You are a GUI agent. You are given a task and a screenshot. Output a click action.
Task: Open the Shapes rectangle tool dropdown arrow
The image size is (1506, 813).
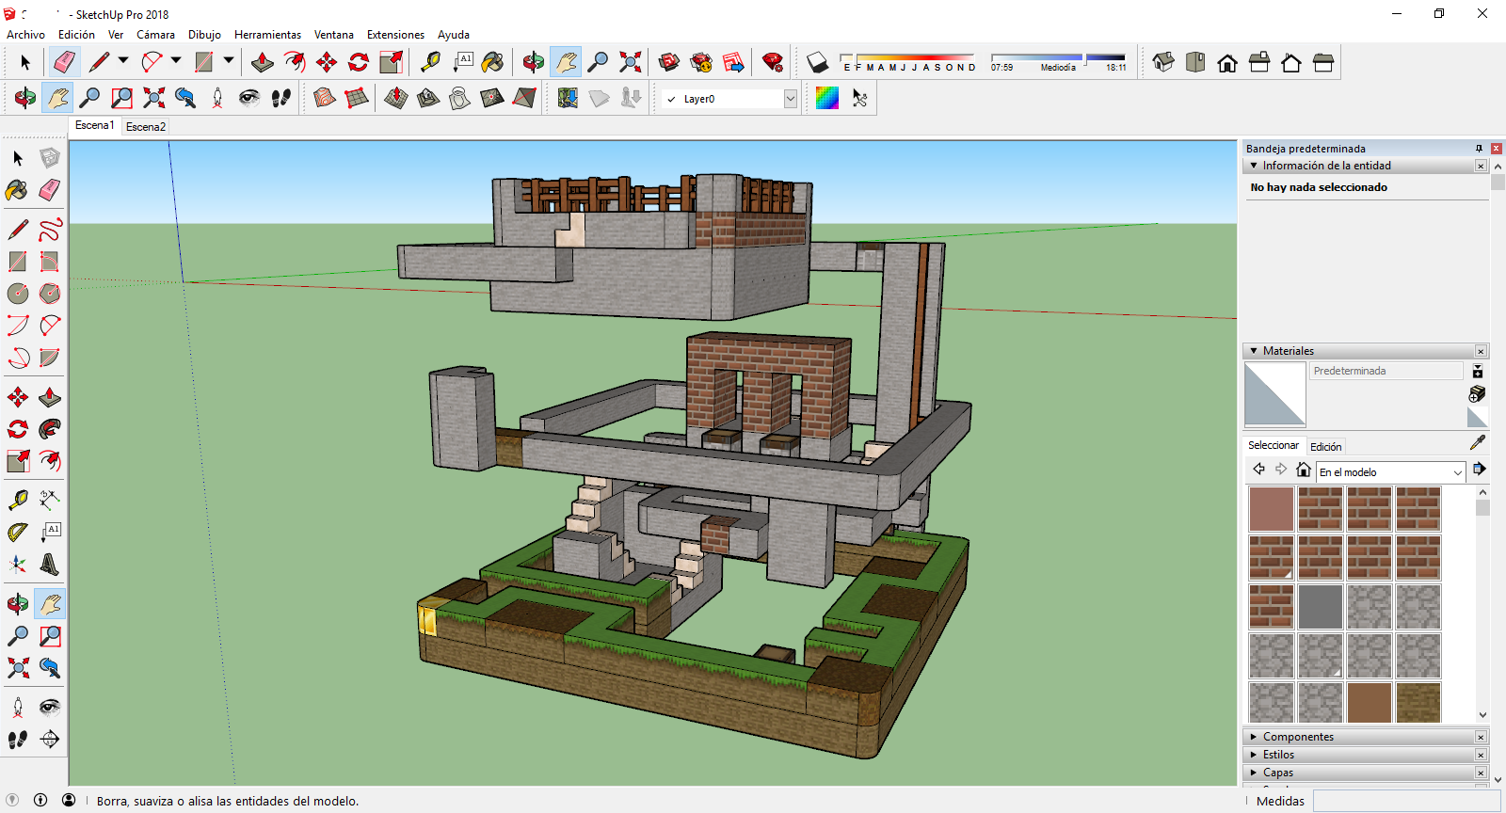229,62
